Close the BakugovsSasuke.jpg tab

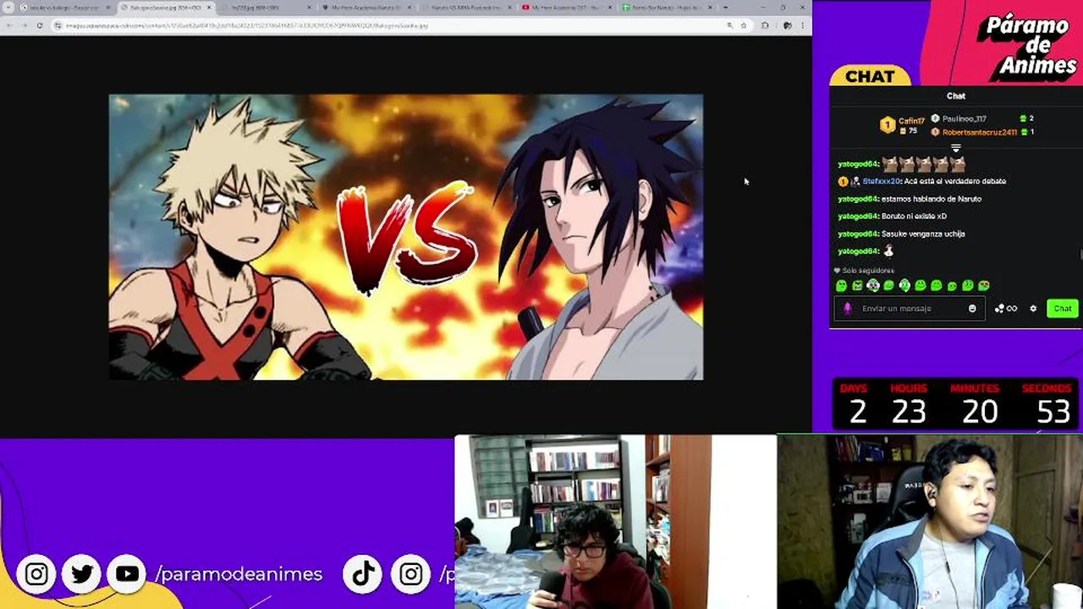pyautogui.click(x=209, y=8)
